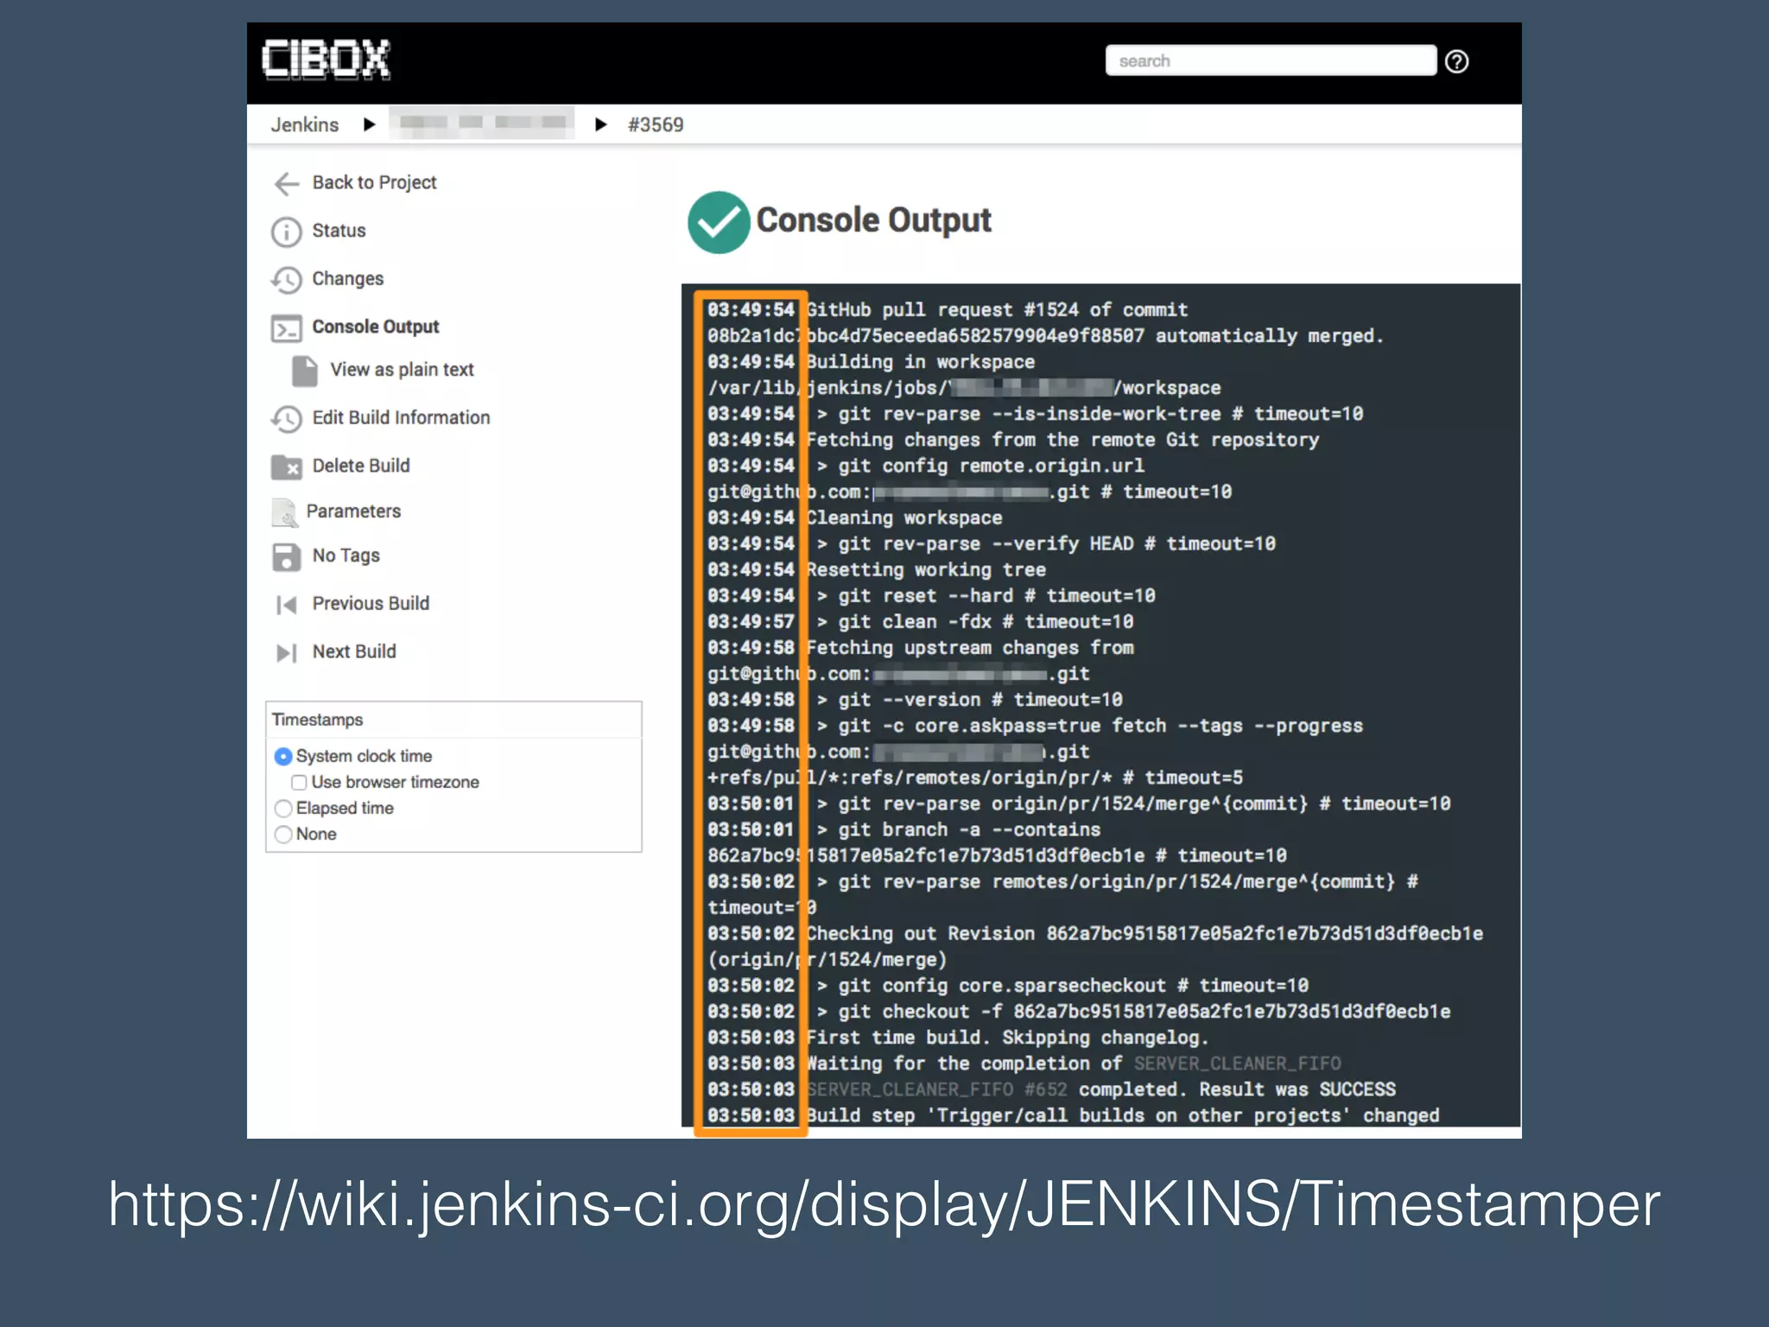1769x1327 pixels.
Task: Click the Edit Build Information icon
Action: (x=287, y=419)
